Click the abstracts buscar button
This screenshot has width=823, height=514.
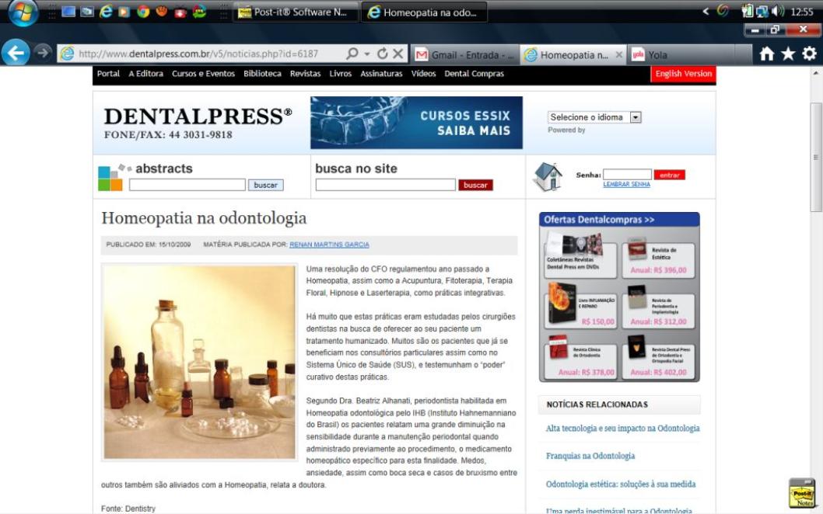pyautogui.click(x=265, y=185)
